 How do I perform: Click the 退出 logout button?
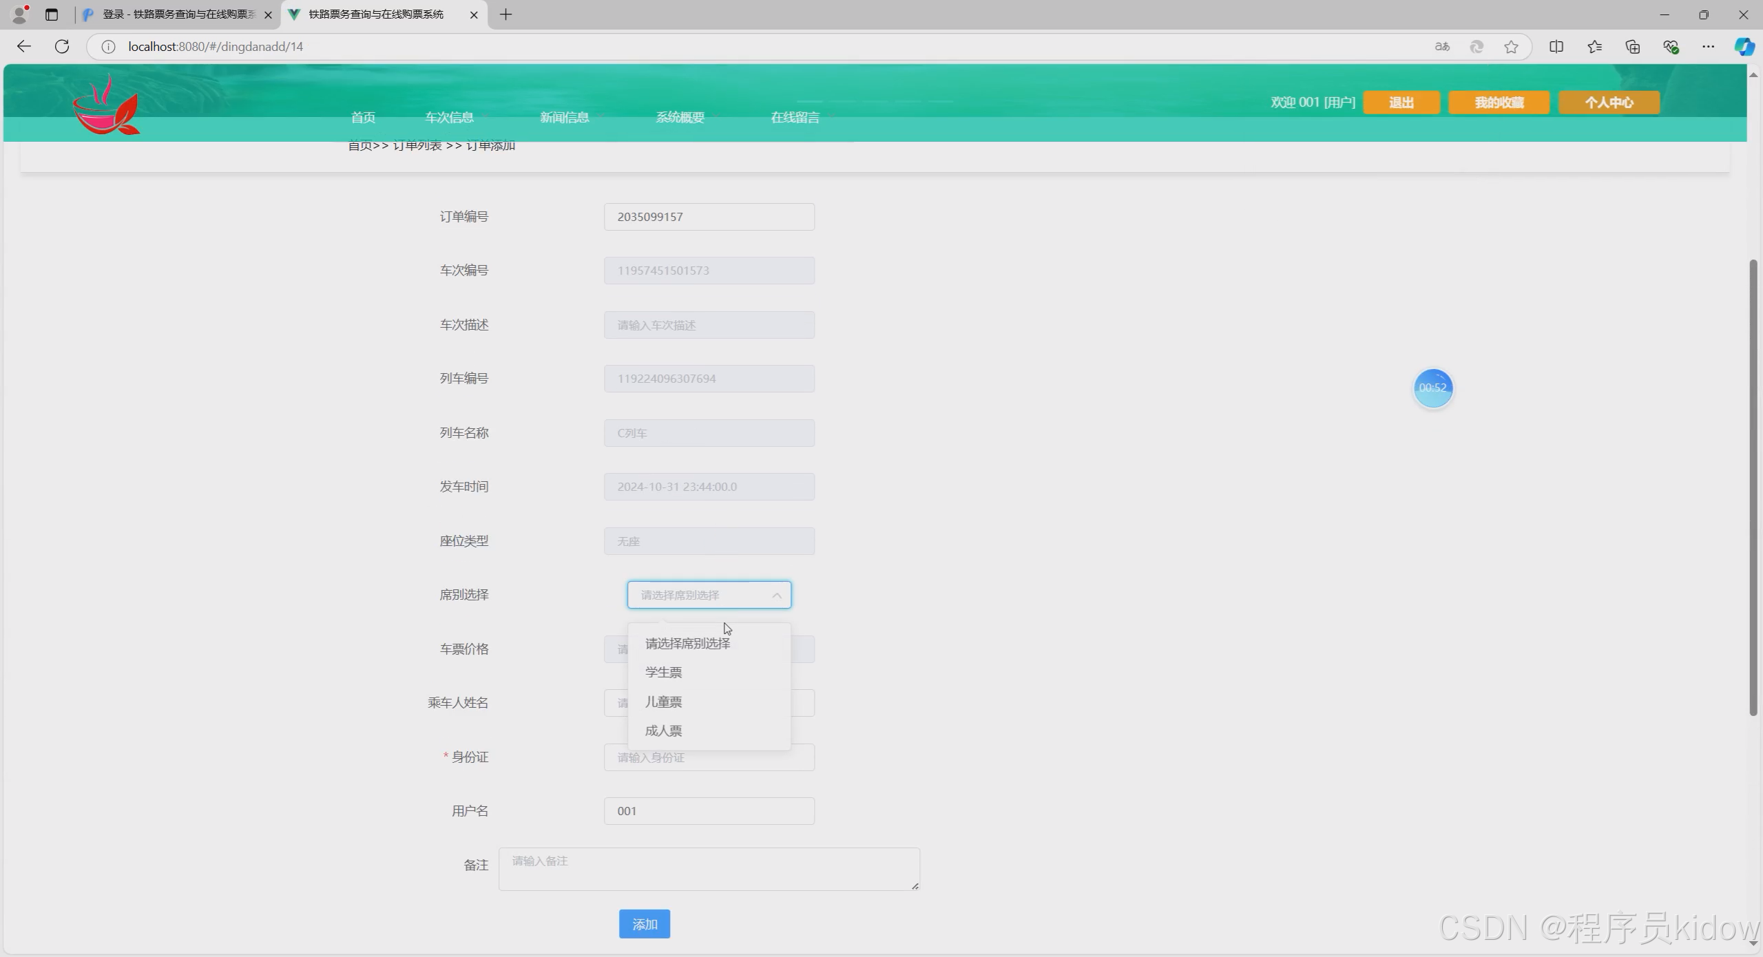point(1401,102)
